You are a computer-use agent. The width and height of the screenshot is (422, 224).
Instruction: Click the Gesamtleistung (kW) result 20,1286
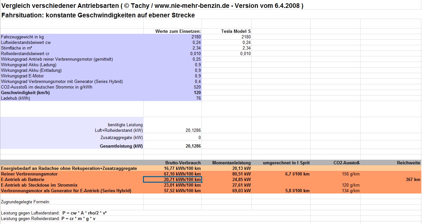[193, 146]
